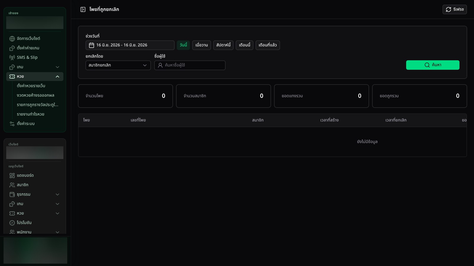Click the calendar icon in date range
The width and height of the screenshot is (474, 266).
pos(92,45)
